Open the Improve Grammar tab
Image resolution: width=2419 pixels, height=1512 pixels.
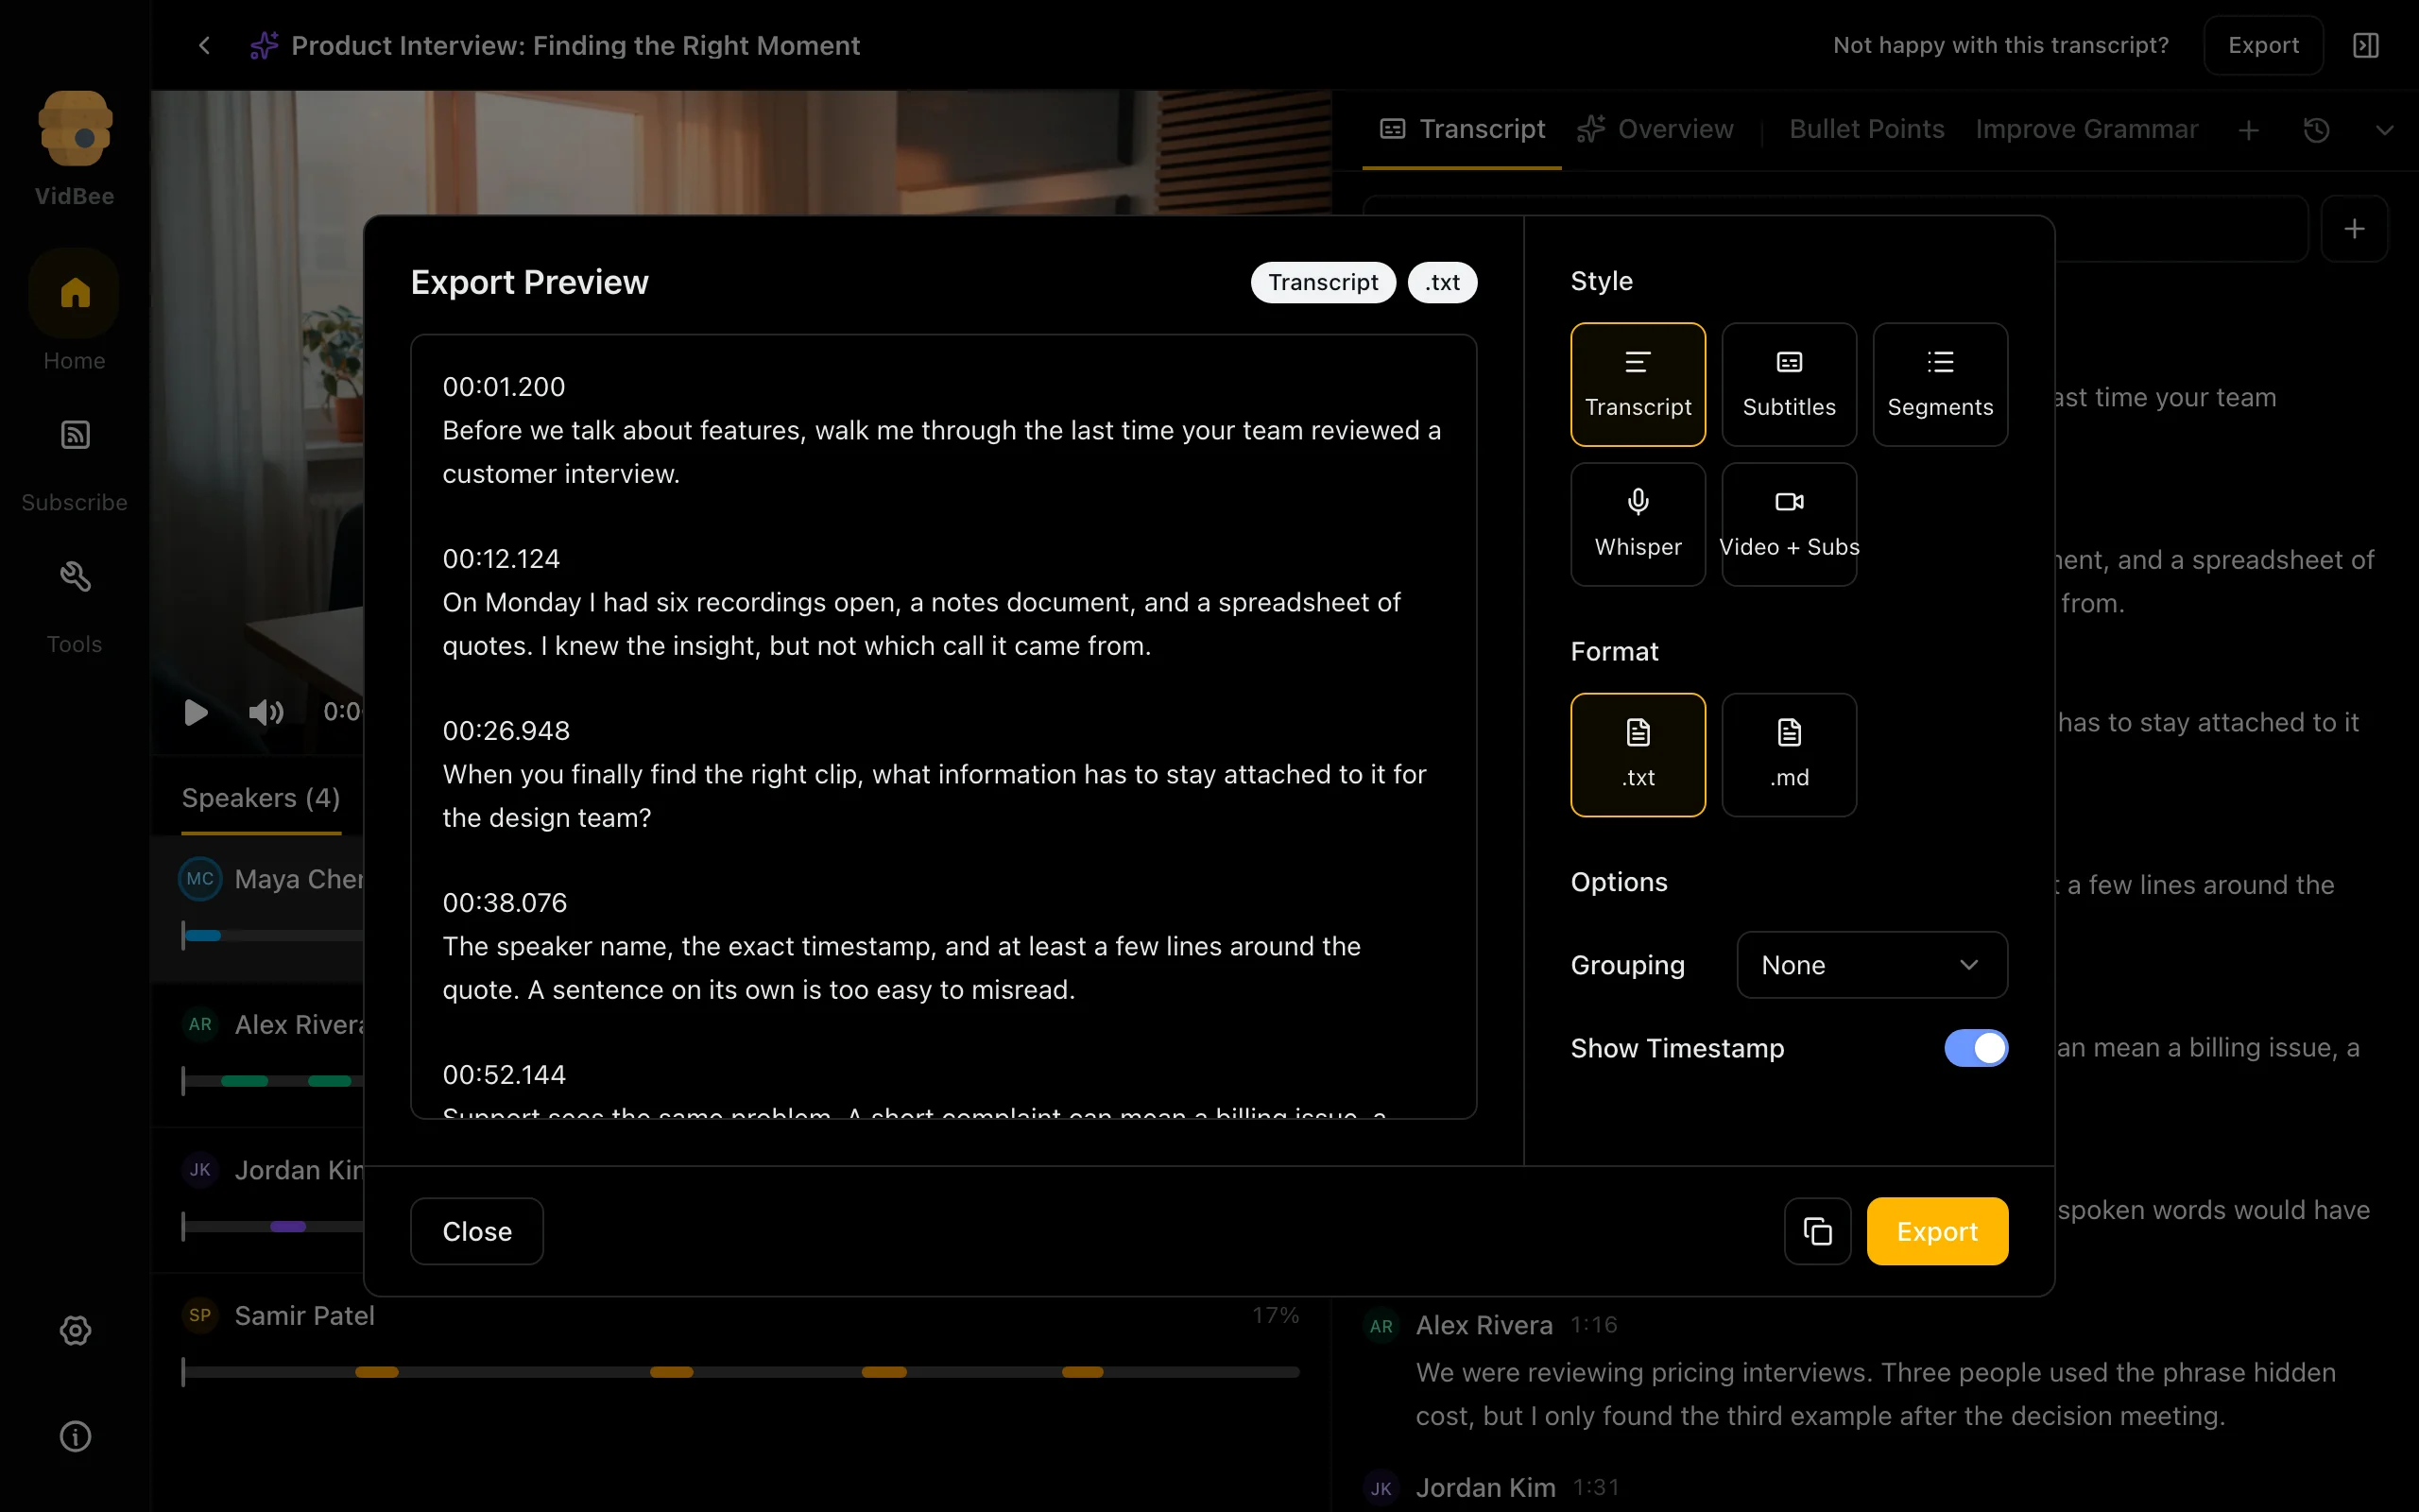pyautogui.click(x=2086, y=129)
